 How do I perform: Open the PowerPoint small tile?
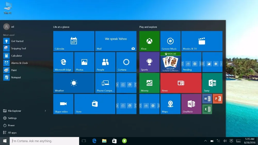217,99
